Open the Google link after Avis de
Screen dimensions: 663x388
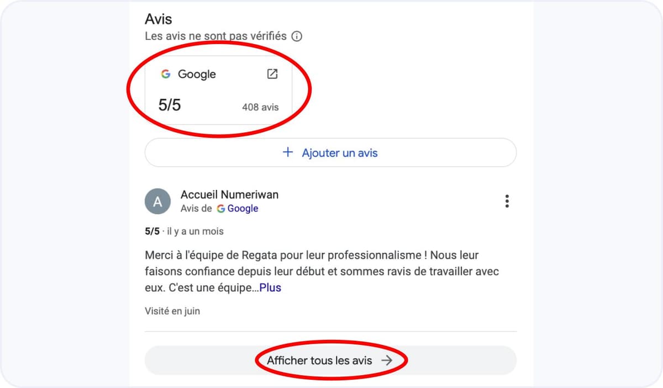click(x=243, y=209)
